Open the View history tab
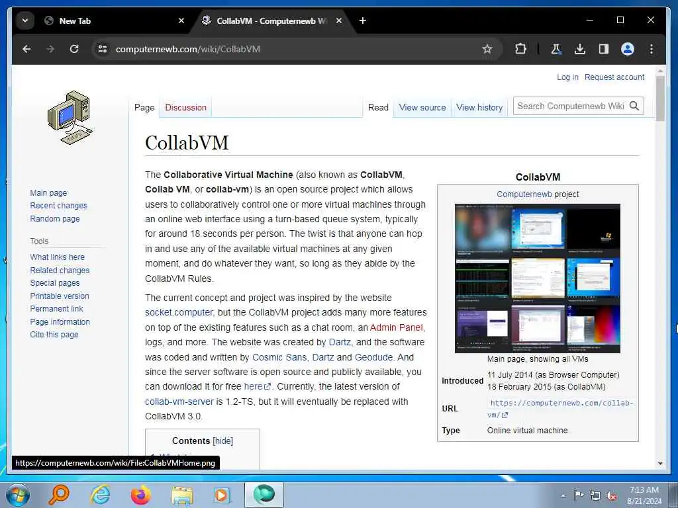Screen dimensions: 678x508 click(x=479, y=108)
